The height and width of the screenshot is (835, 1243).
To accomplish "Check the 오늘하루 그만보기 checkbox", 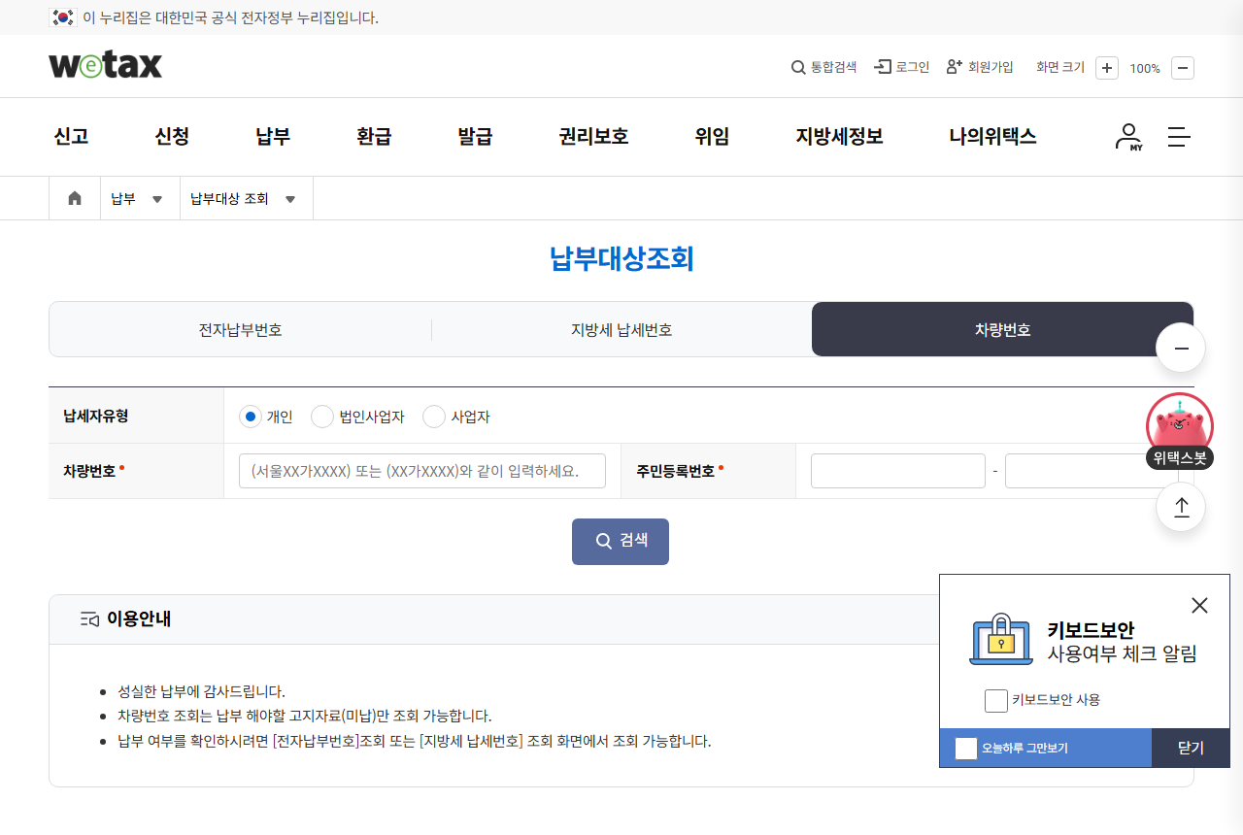I will coord(966,749).
